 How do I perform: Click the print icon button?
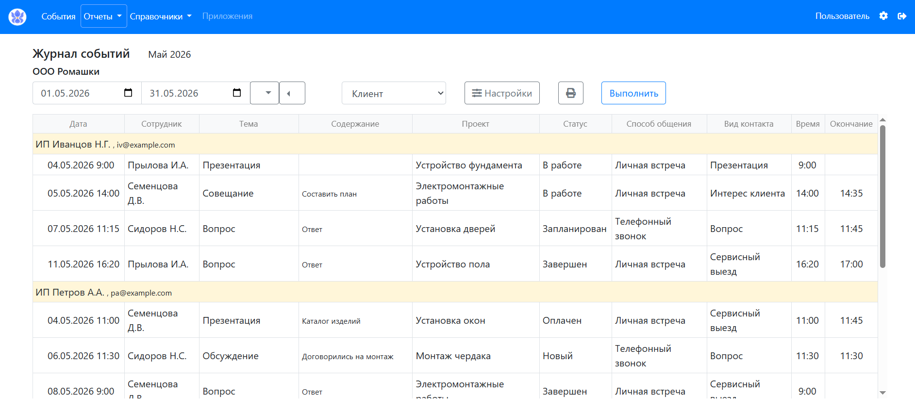(571, 93)
